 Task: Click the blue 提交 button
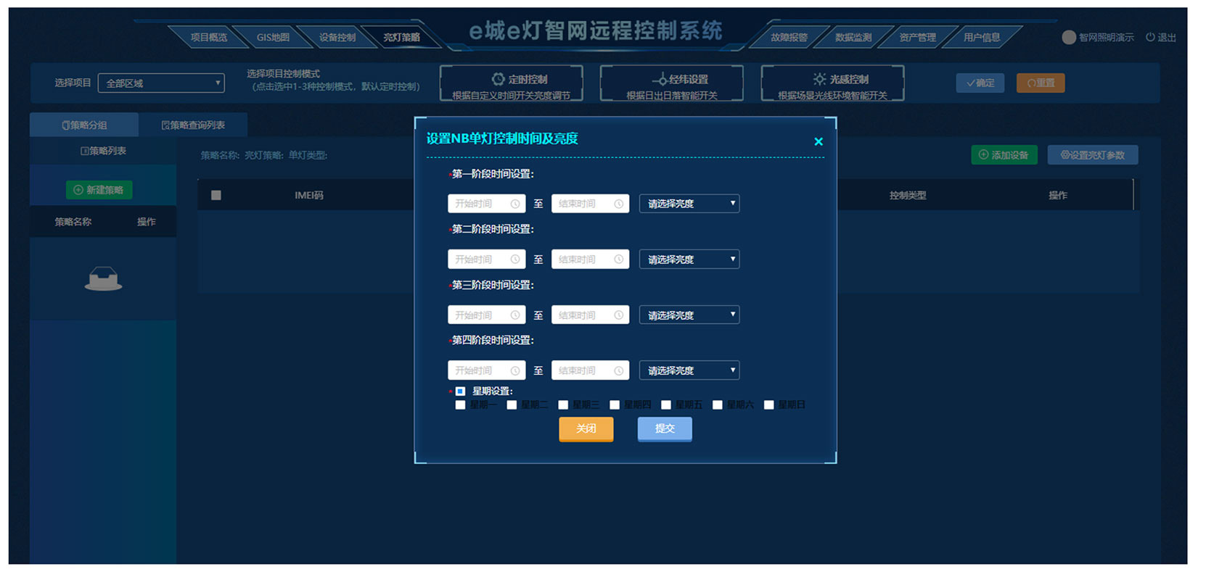click(x=665, y=429)
